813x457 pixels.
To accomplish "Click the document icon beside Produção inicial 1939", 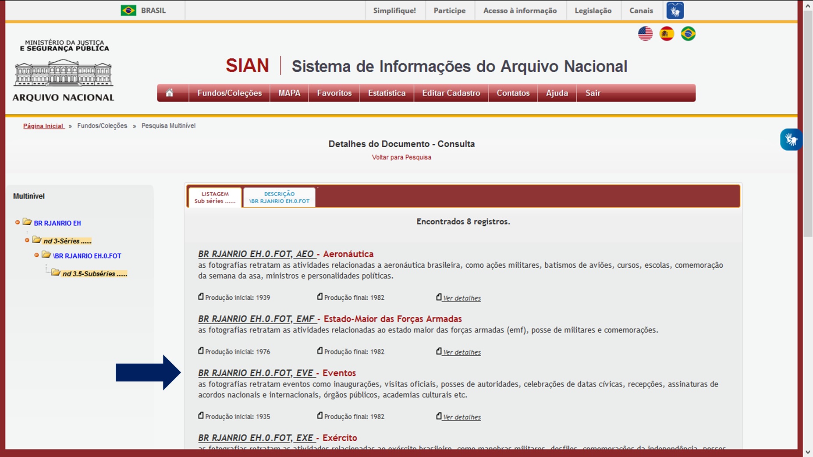I will [x=200, y=296].
